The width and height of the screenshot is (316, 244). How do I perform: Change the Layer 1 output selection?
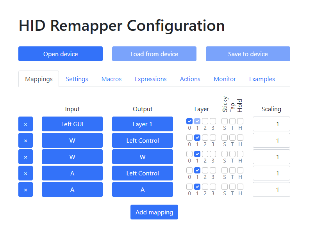click(143, 124)
